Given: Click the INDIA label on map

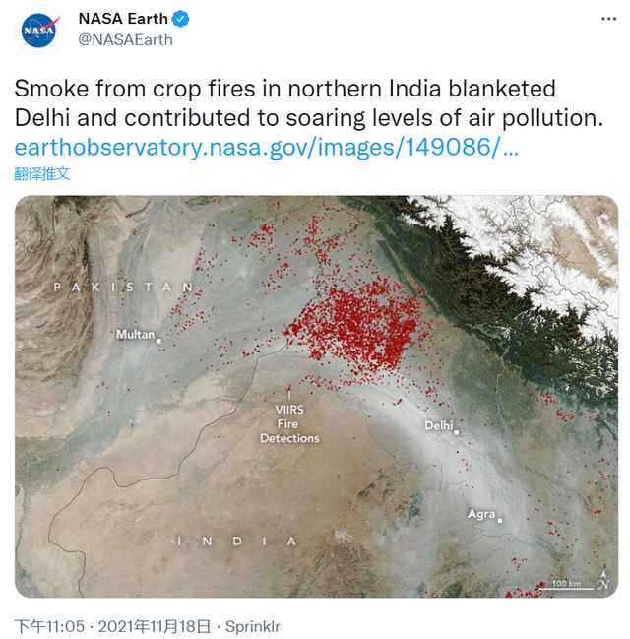Looking at the screenshot, I should click(234, 542).
